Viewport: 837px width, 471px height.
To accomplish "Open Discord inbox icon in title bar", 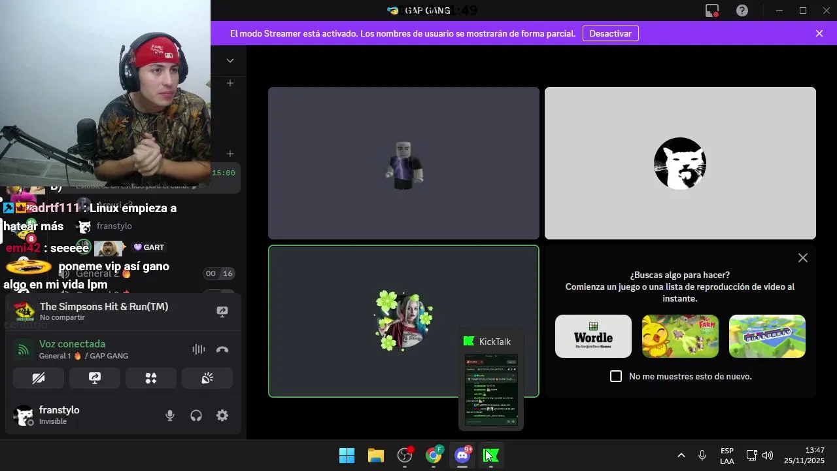I will pyautogui.click(x=712, y=10).
